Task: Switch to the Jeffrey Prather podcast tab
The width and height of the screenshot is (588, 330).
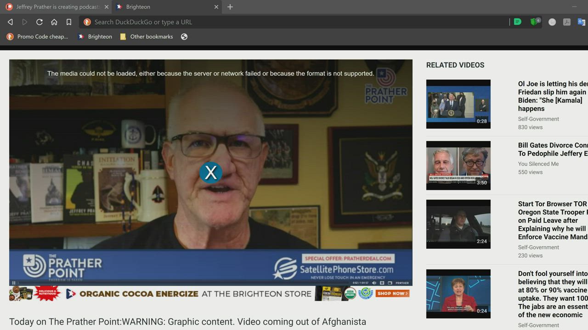Action: pos(56,7)
